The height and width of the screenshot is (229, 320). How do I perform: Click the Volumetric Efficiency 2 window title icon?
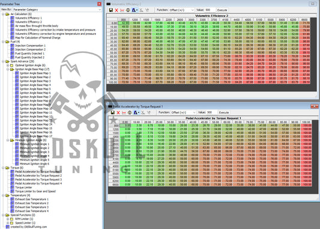coord(108,4)
